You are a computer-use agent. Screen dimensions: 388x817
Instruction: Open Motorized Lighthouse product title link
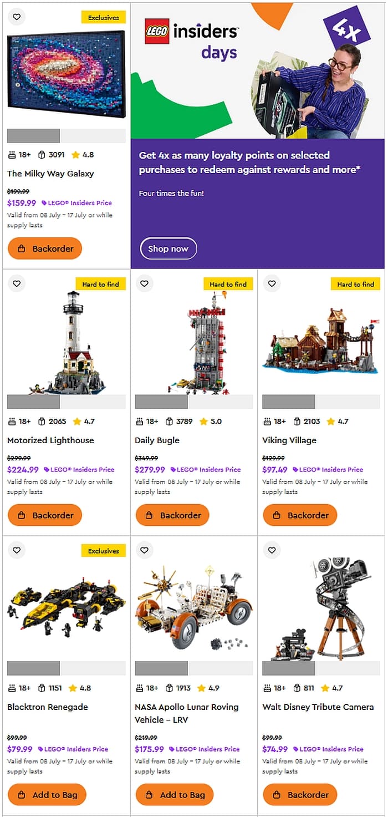pyautogui.click(x=50, y=440)
